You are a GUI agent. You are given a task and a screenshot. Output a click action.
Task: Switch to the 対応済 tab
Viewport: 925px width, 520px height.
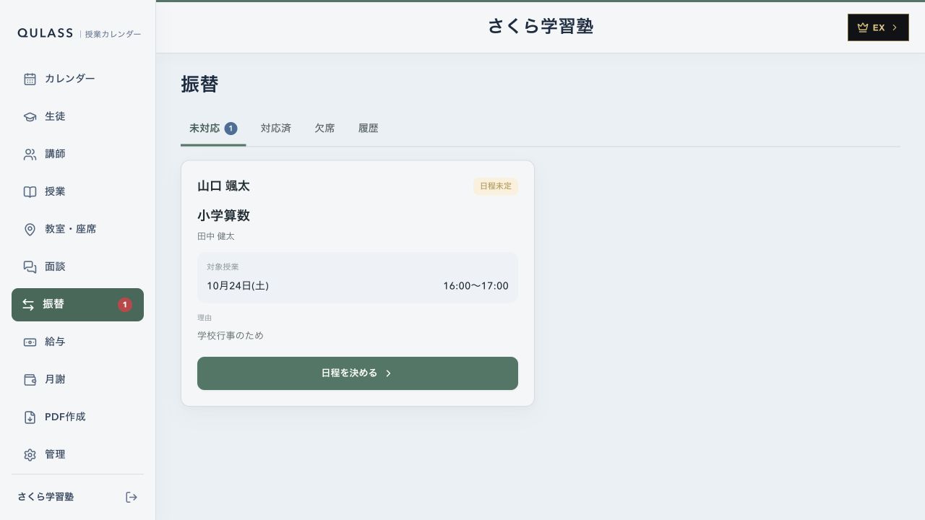[x=276, y=129]
